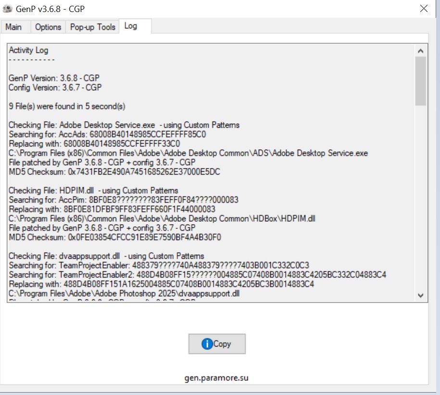Click 'Checking File: Adobe Desktop Service.exe' line
Viewport: 440px width, 395px height.
(124, 125)
